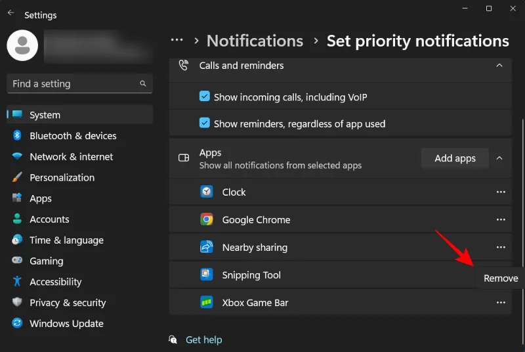Click the Accounts person icon
This screenshot has width=525, height=352.
pyautogui.click(x=17, y=219)
